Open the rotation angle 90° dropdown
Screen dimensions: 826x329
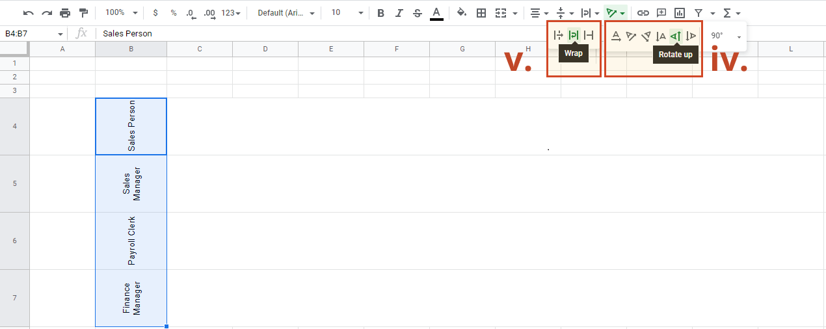coord(725,36)
